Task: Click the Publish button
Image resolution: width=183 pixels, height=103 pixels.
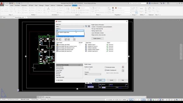Action: point(100,80)
